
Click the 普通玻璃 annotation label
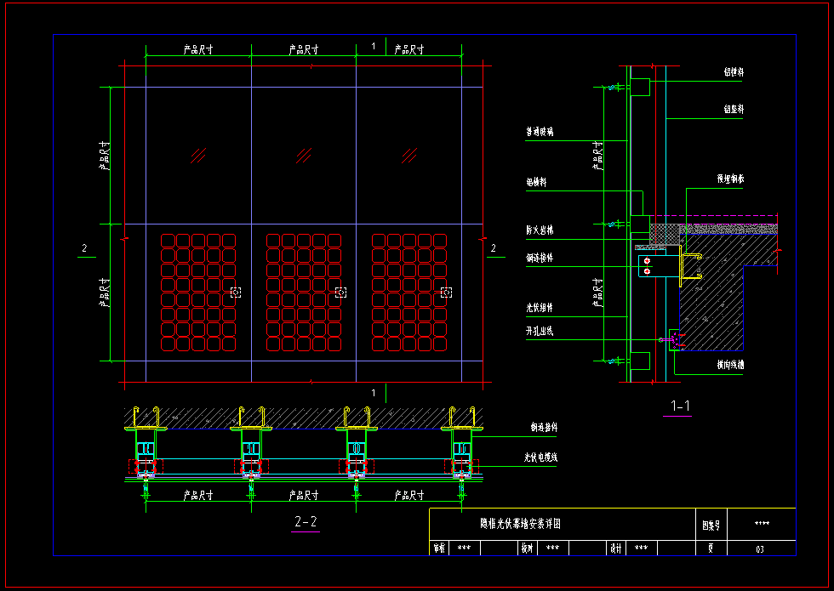pos(540,132)
